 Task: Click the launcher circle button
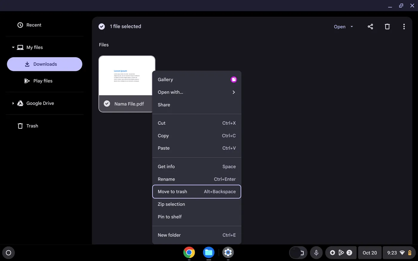tap(8, 253)
